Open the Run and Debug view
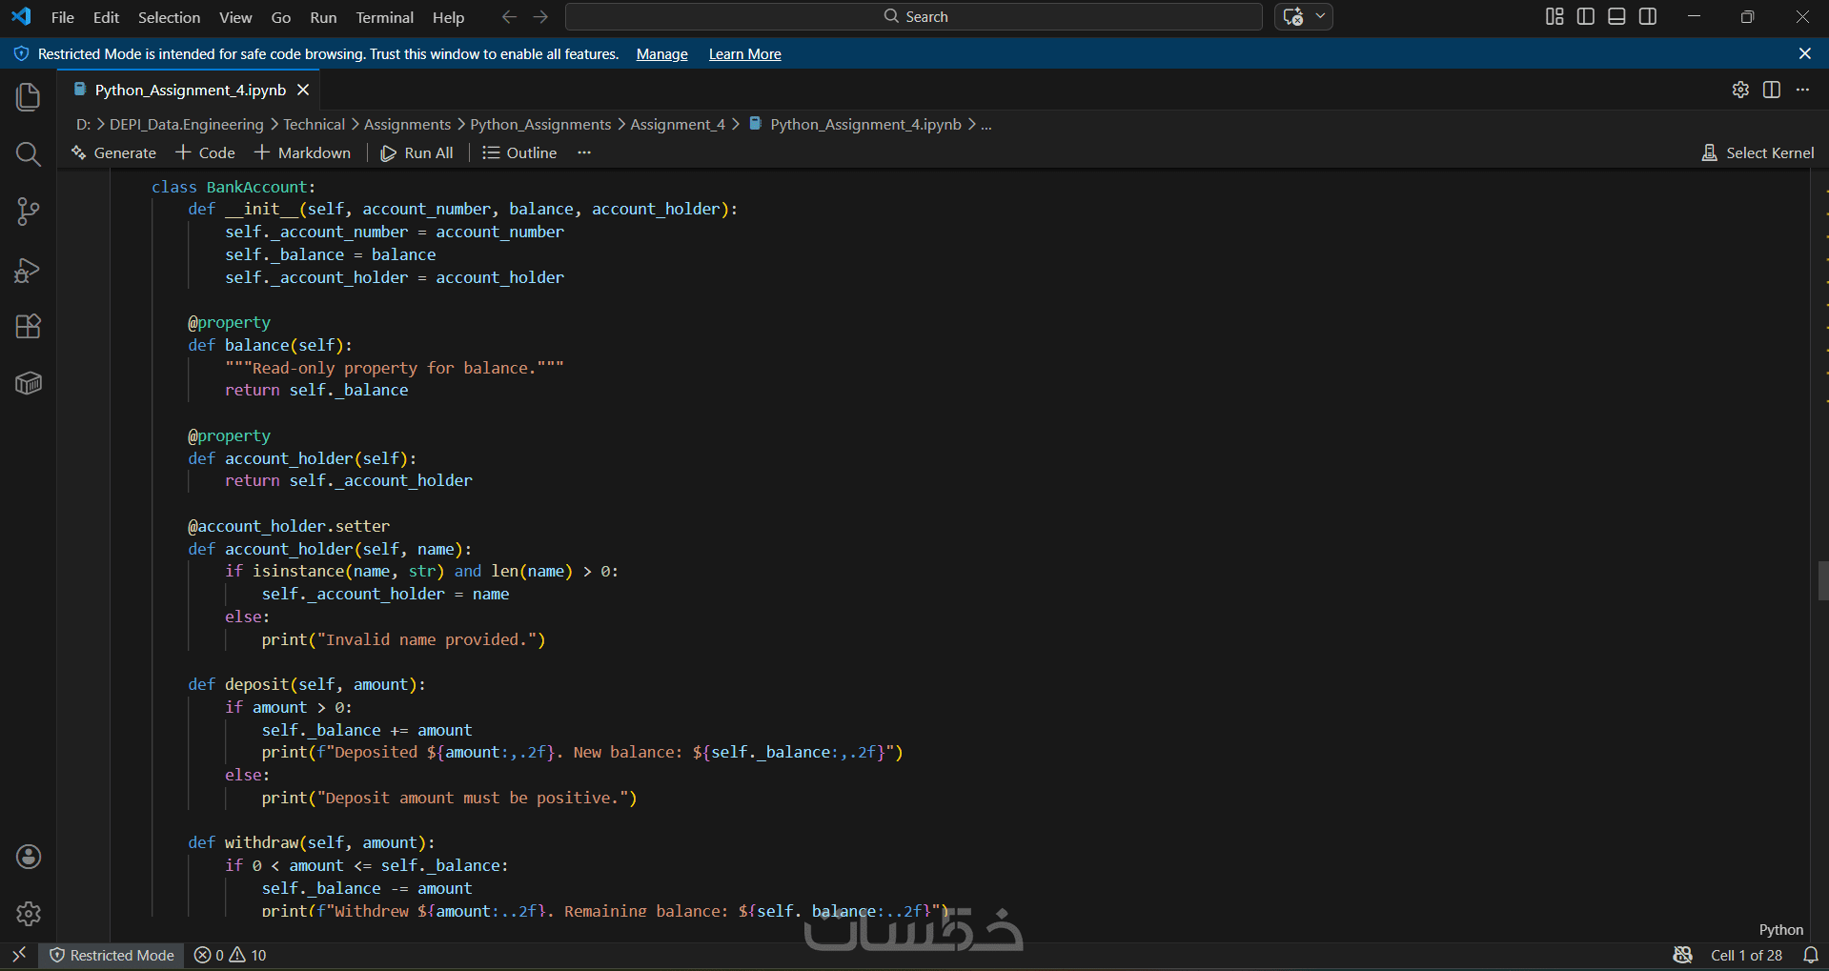1829x971 pixels. tap(29, 270)
